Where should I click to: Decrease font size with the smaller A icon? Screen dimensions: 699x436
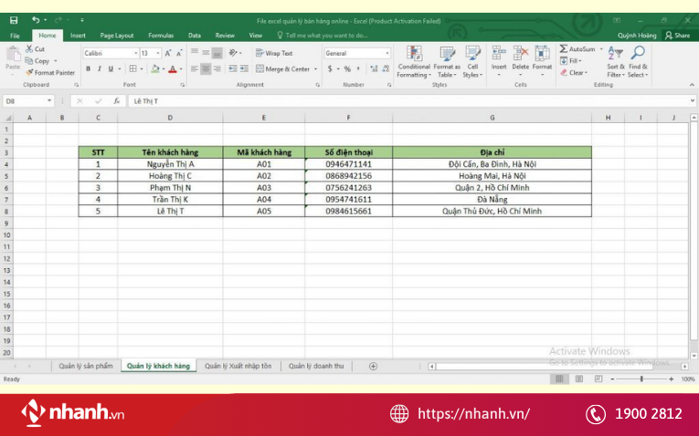click(179, 54)
